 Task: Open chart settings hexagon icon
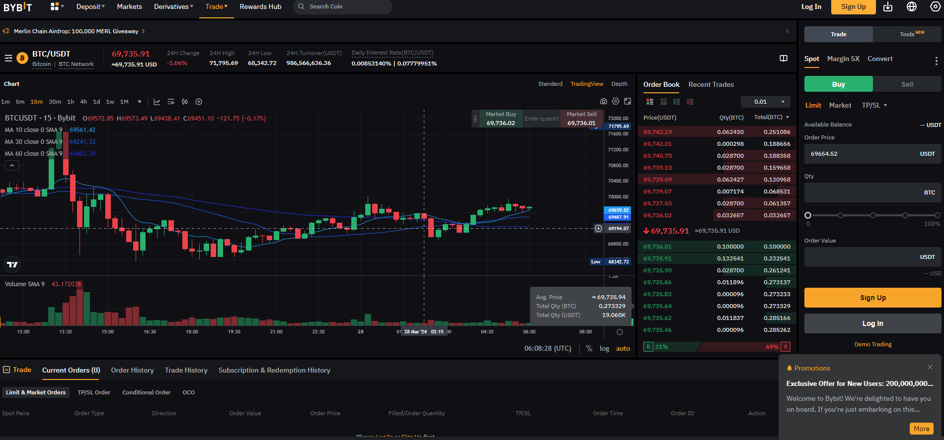click(616, 101)
